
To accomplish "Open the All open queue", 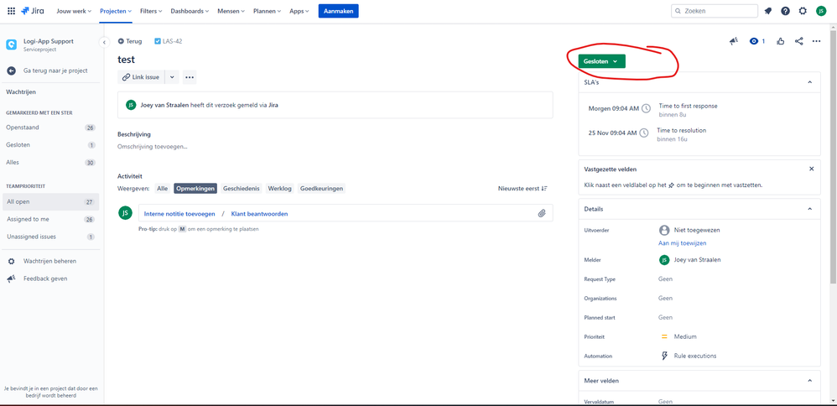I will pos(50,202).
